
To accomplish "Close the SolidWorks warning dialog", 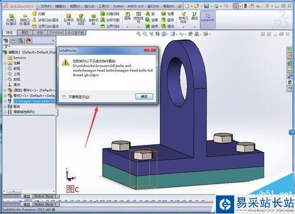I will point(150,50).
